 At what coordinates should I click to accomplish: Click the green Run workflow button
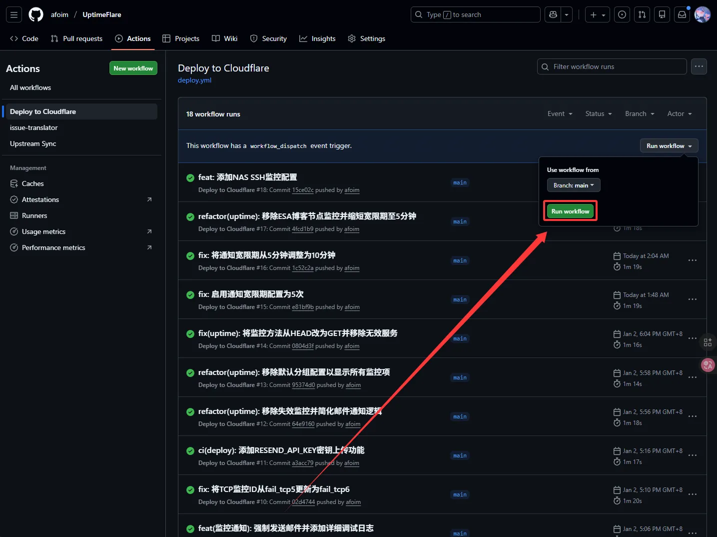pos(570,211)
